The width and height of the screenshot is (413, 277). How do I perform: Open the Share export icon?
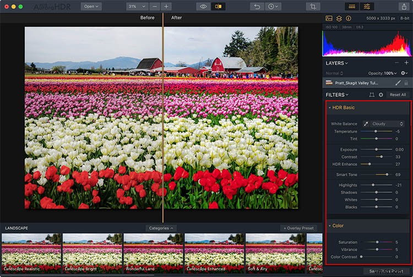pyautogui.click(x=404, y=6)
